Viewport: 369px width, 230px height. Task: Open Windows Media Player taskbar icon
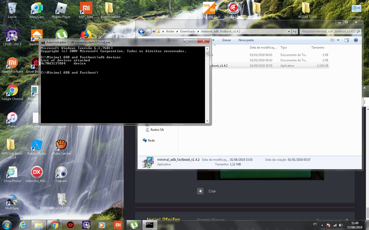[x=102, y=225]
